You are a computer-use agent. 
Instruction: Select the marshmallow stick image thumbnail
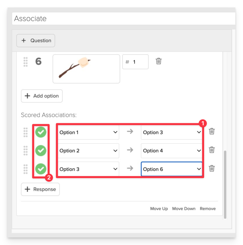click(87, 69)
